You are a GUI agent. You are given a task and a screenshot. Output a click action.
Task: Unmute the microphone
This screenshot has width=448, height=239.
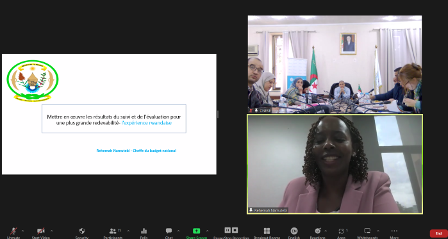(x=13, y=233)
